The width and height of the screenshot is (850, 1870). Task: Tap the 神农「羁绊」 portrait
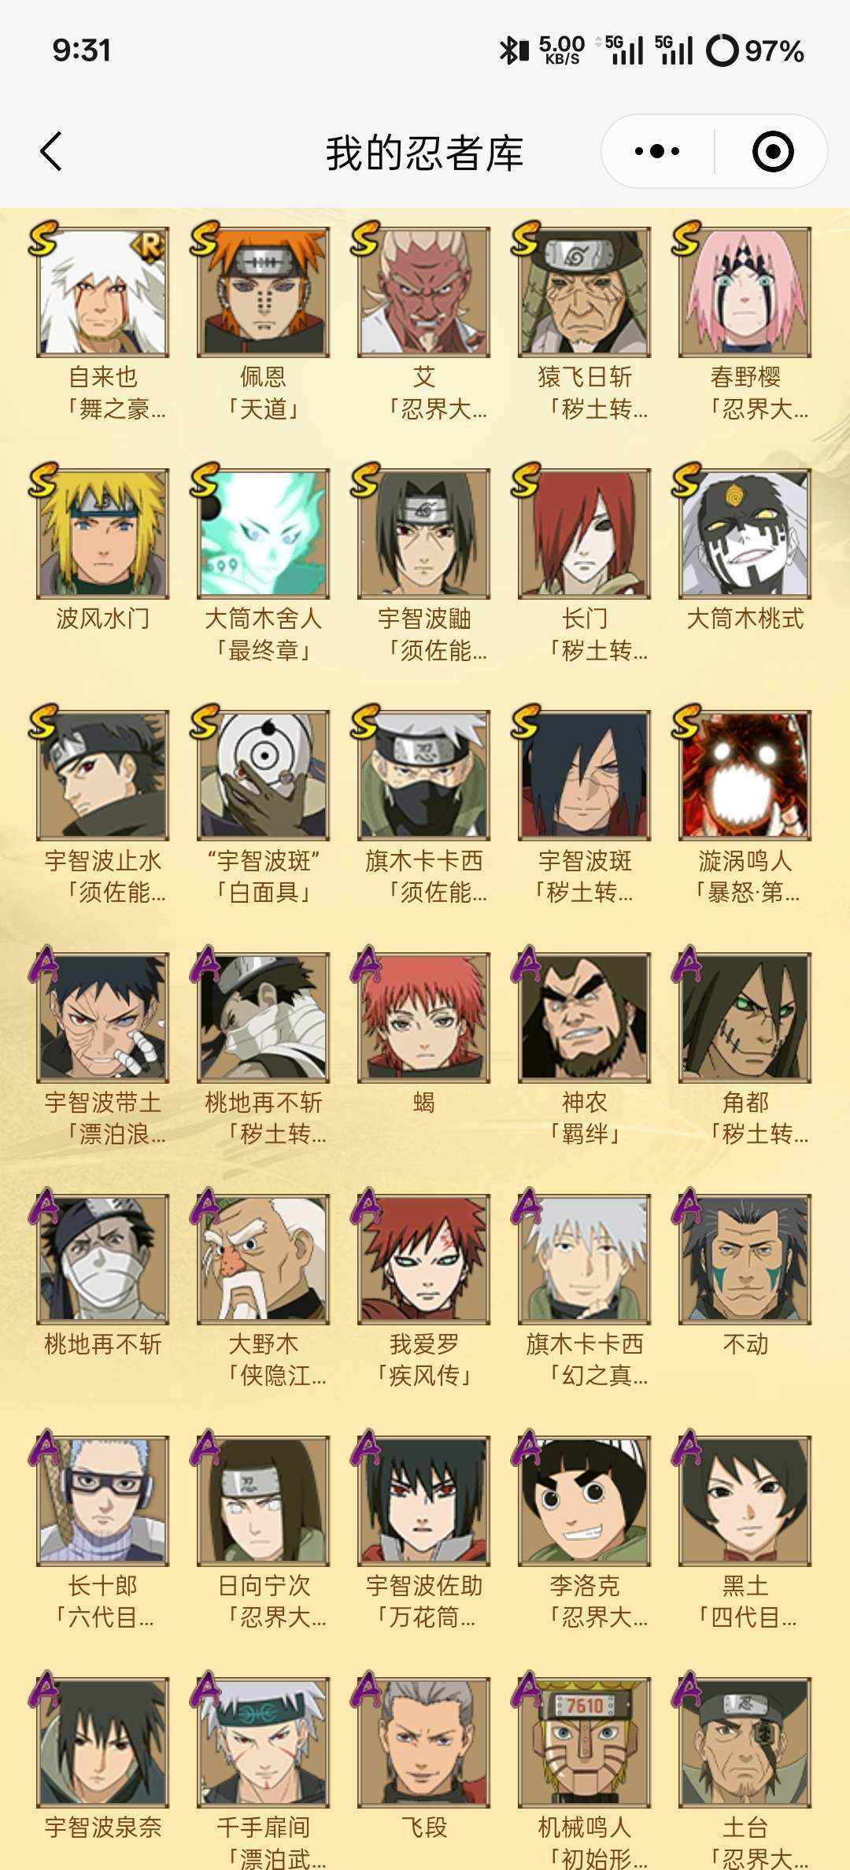click(x=585, y=1017)
